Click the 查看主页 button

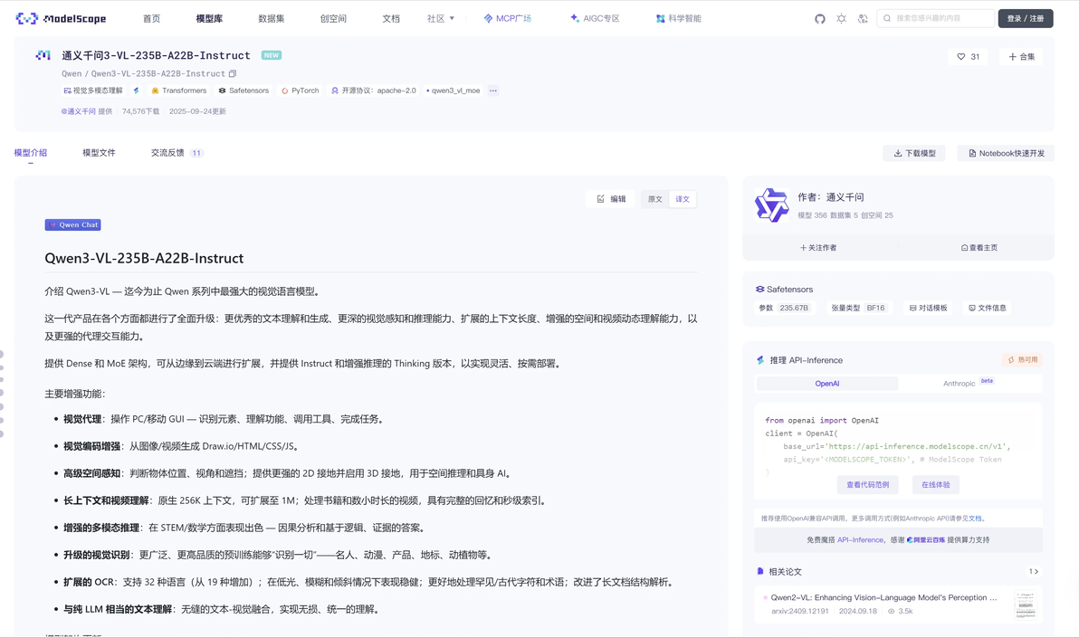point(979,248)
